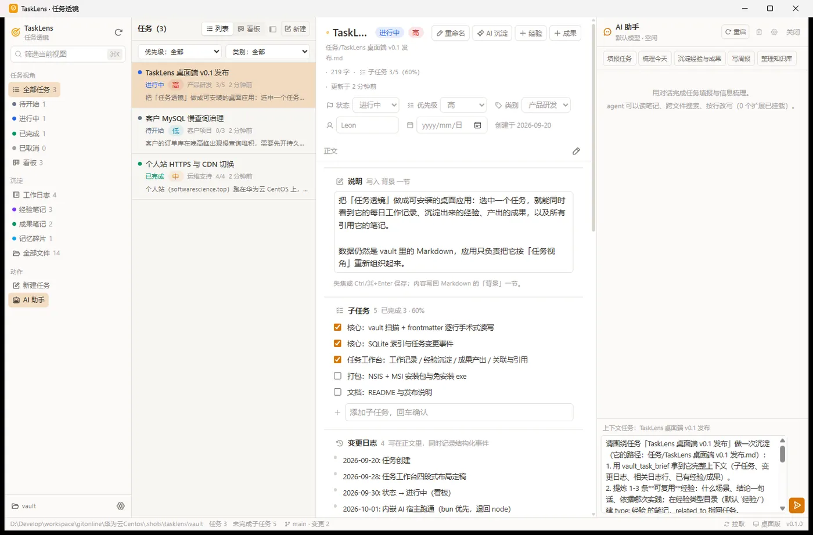Click the 子任务 list icon
Screen dimensions: 813x535
coord(340,310)
